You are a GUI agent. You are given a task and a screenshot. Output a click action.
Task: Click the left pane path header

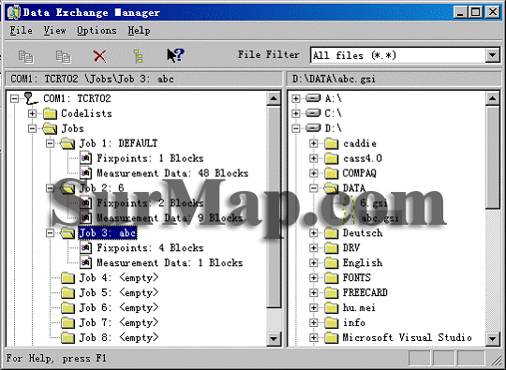144,79
